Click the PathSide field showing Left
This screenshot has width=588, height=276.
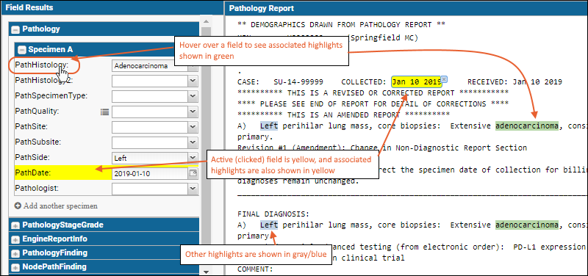pos(150,158)
